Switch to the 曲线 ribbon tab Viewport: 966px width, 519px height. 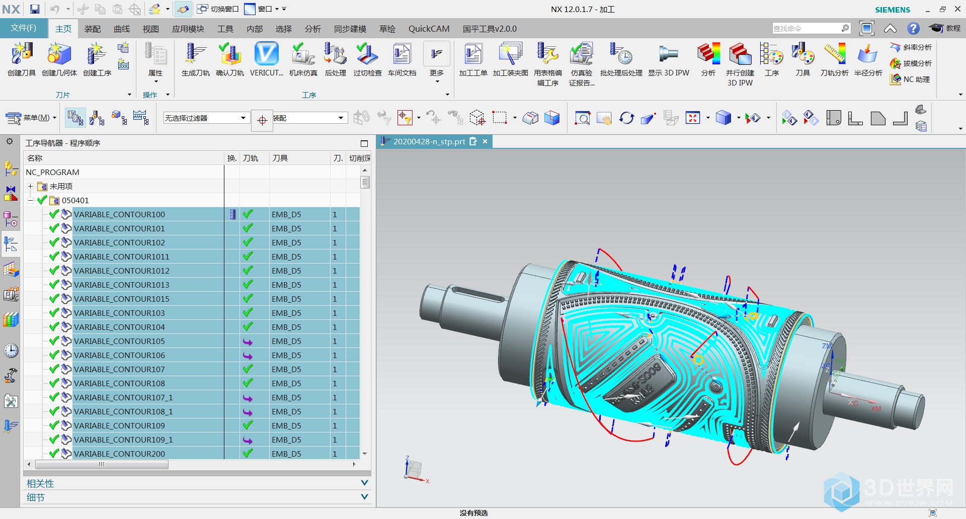tap(122, 29)
